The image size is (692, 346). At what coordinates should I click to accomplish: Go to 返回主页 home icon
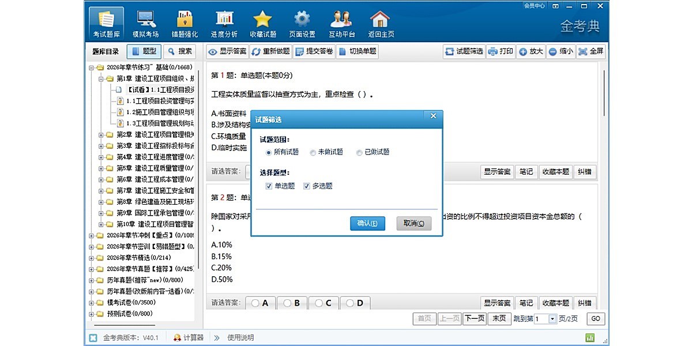coord(380,24)
